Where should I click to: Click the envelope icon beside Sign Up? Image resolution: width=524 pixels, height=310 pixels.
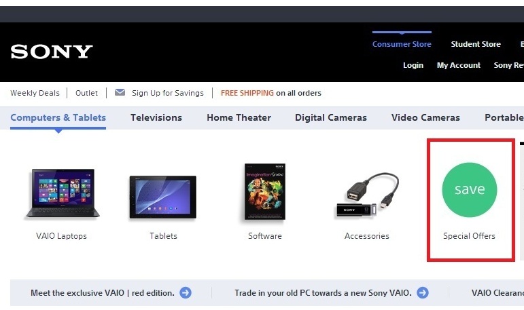(x=120, y=92)
